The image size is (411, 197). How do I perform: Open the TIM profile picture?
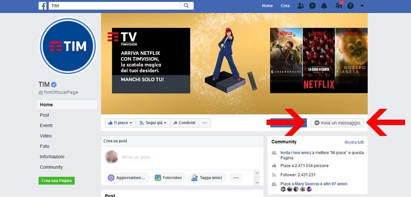tap(68, 46)
